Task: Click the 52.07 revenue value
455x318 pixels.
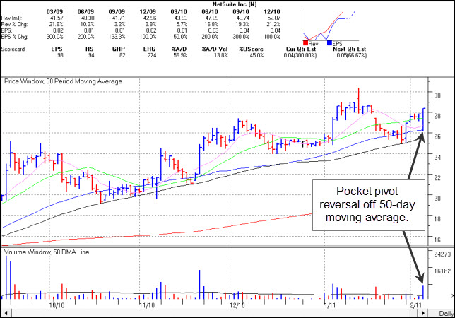Action: point(274,18)
